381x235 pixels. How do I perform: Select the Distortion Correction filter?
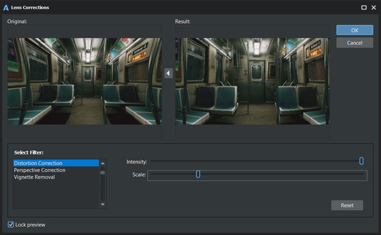(38, 163)
